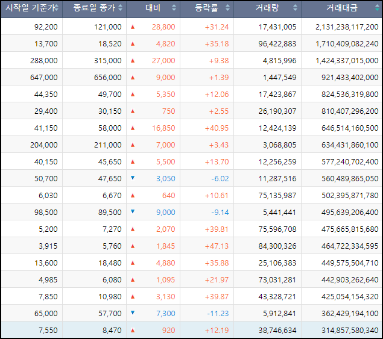Click the 대비 column header
The image size is (383, 339).
[153, 9]
